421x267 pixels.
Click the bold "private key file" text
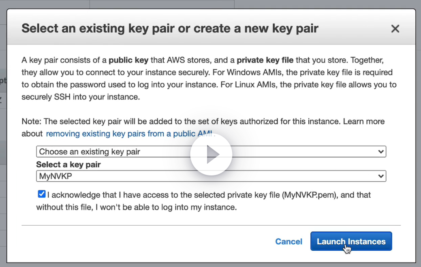pos(265,60)
